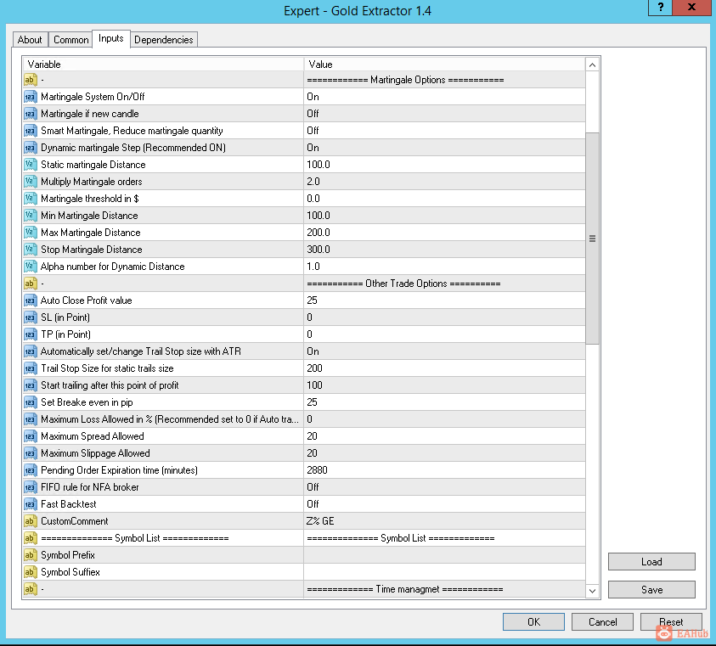Click the icon next to Stop Martingale Distance

coord(30,250)
